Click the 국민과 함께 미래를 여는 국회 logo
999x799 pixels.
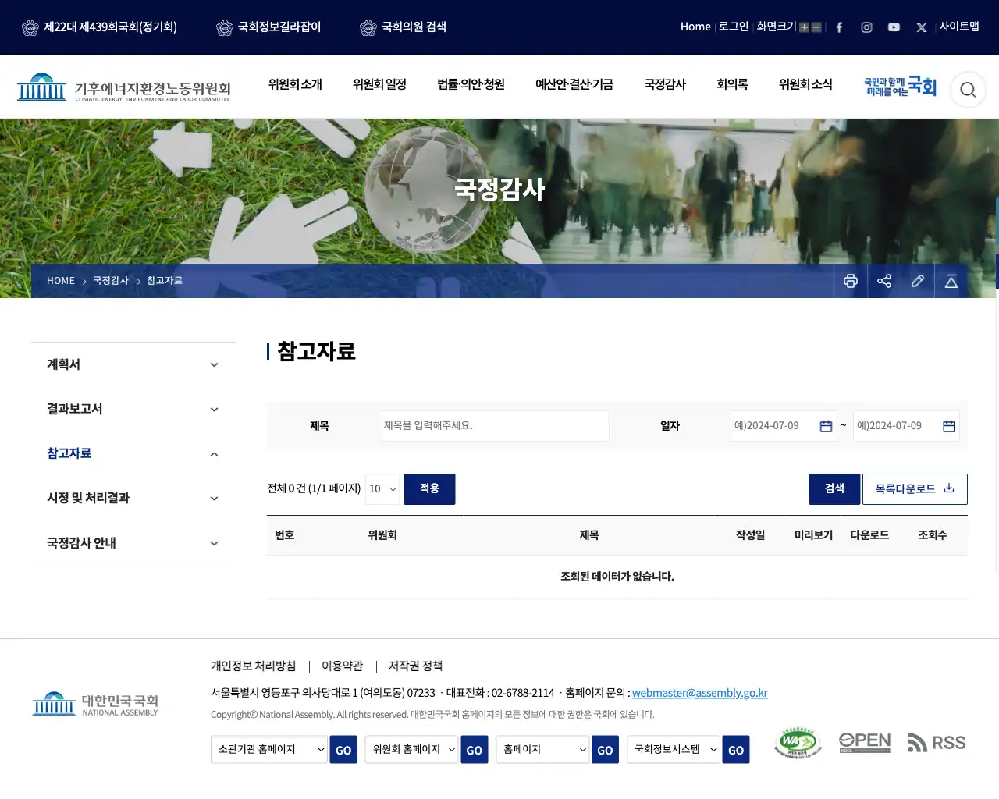(900, 87)
